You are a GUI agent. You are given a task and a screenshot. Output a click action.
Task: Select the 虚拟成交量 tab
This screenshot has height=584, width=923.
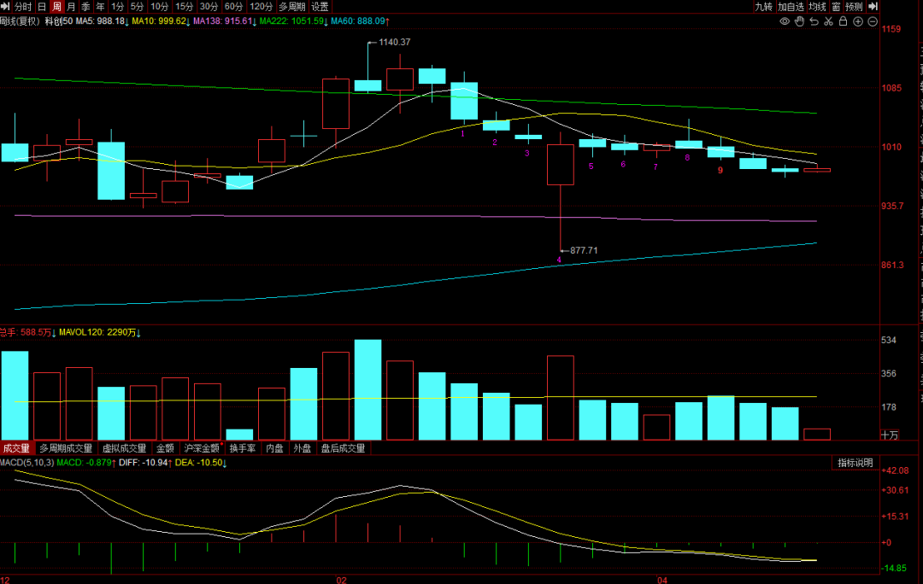pos(124,448)
